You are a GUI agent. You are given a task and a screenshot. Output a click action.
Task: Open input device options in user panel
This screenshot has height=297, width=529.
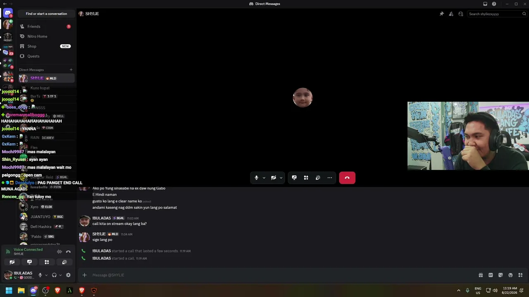pyautogui.click(x=46, y=275)
